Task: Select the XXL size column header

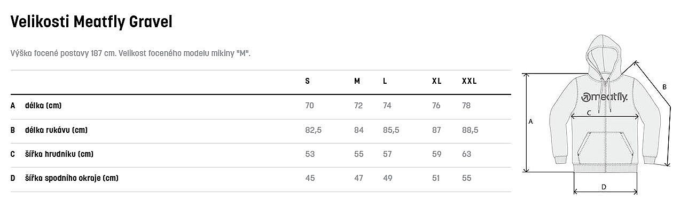Action: click(469, 82)
